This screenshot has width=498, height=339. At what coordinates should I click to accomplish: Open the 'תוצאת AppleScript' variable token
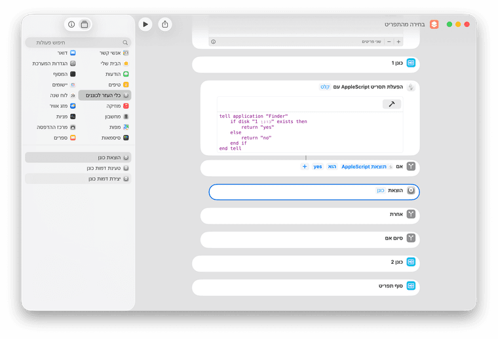tap(363, 167)
